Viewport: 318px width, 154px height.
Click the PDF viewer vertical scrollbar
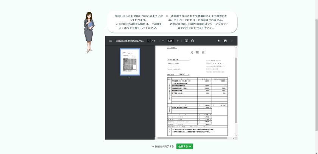236,91
